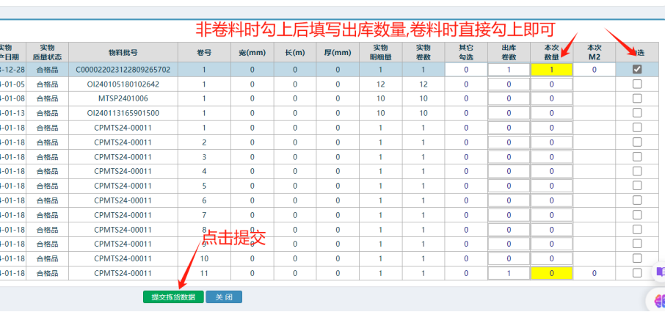Check the box for batch MTSP2401006
The image size is (665, 312).
(x=636, y=98)
